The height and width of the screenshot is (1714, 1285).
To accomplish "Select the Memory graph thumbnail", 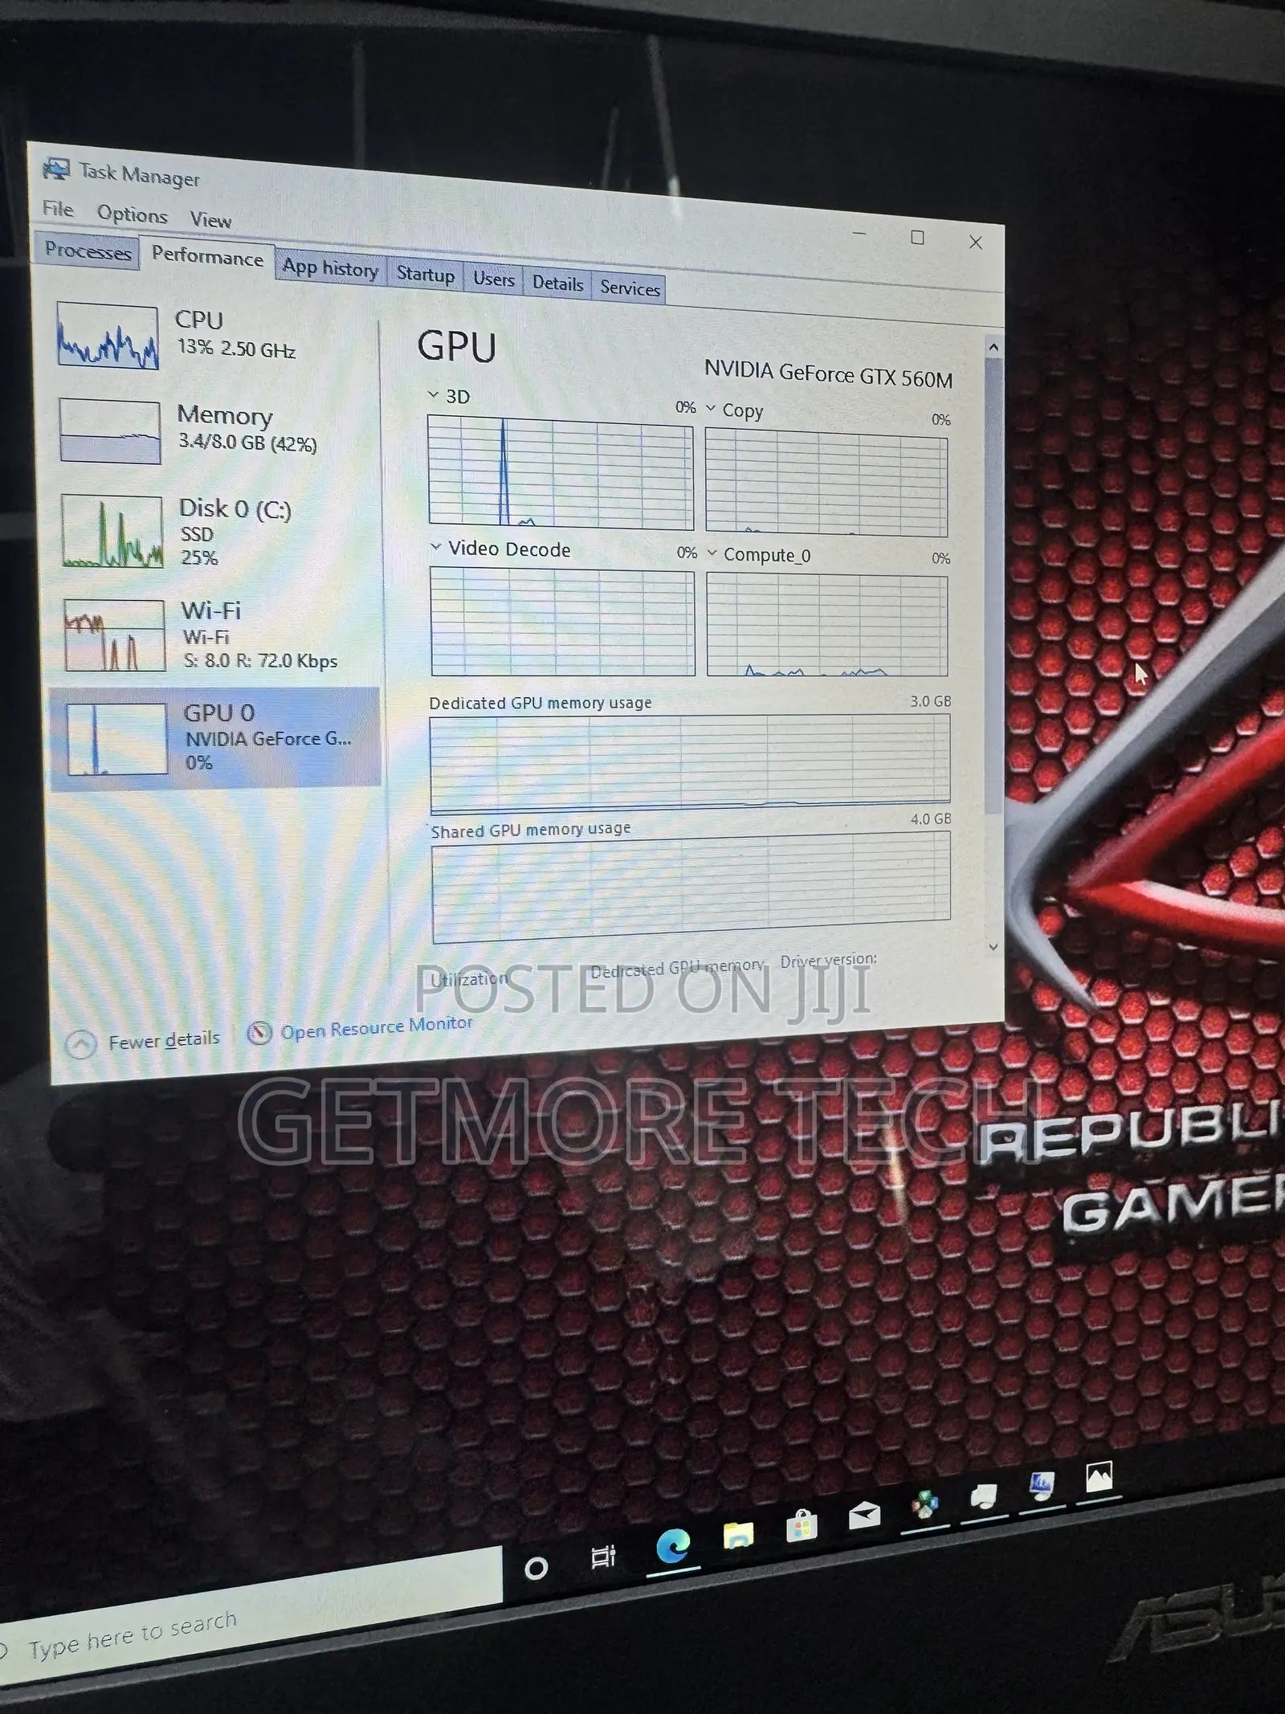I will [x=110, y=431].
